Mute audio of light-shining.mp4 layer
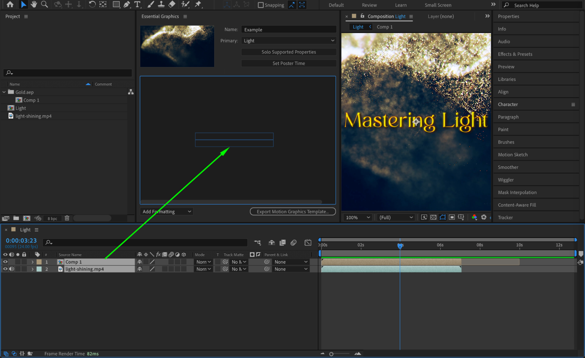Viewport: 585px width, 358px height. [x=11, y=269]
